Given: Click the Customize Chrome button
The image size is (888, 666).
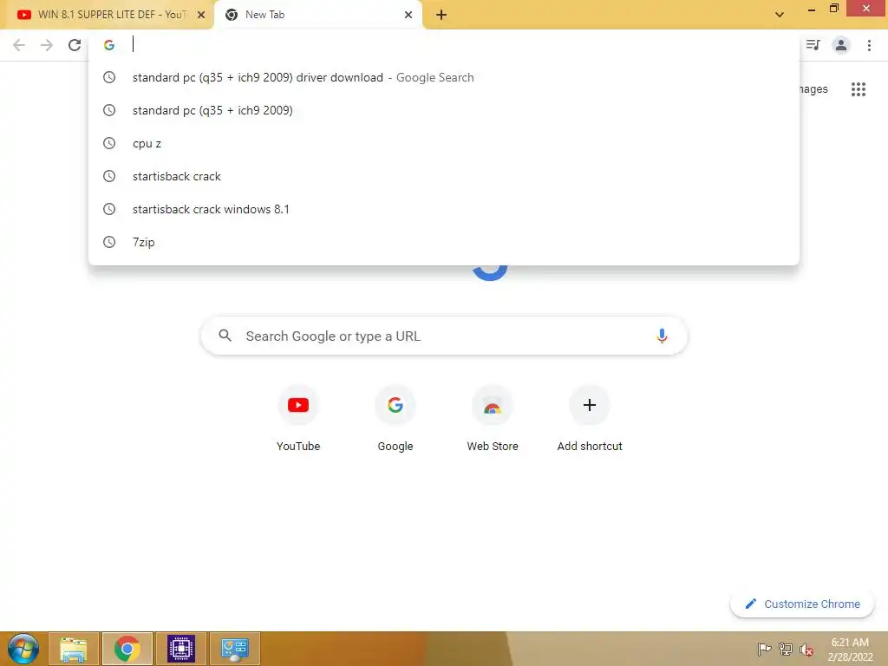Looking at the screenshot, I should tap(802, 604).
